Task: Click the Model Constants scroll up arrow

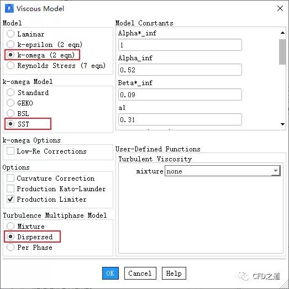Action: pos(282,33)
